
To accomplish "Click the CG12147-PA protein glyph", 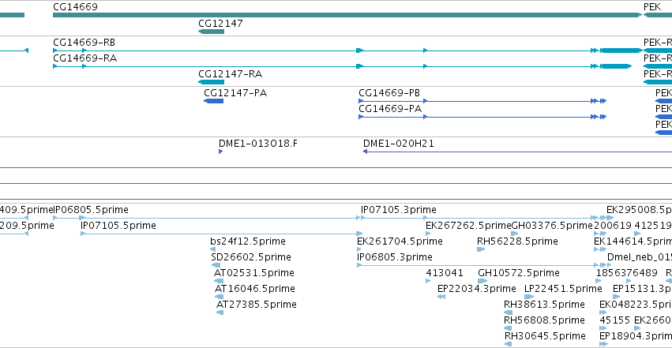I will click(x=213, y=101).
